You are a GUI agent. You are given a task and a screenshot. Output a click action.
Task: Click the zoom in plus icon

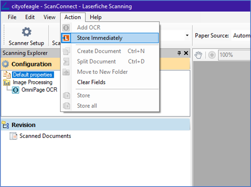[x=212, y=55]
